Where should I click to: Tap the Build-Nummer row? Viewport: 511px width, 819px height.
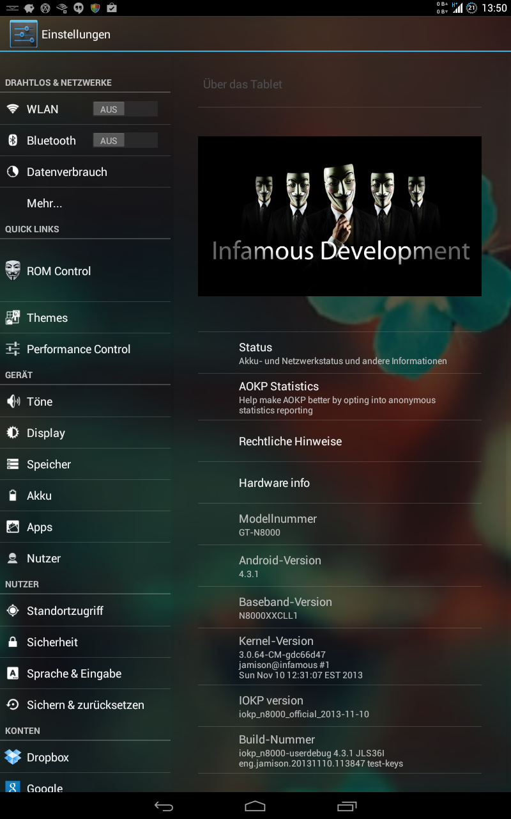(x=340, y=751)
